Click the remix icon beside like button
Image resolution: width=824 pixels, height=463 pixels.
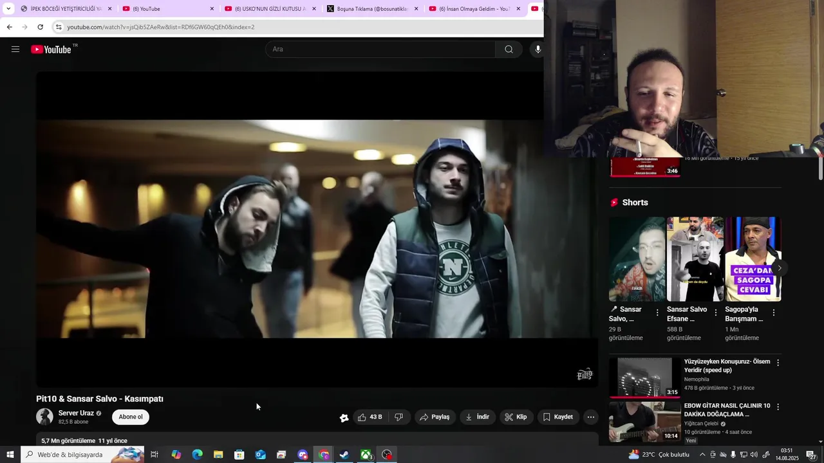pyautogui.click(x=344, y=417)
